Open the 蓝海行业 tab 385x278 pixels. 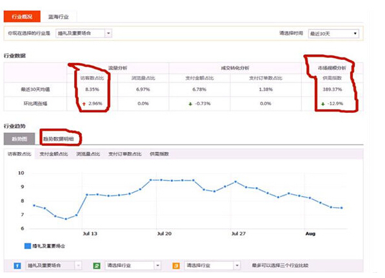(59, 17)
